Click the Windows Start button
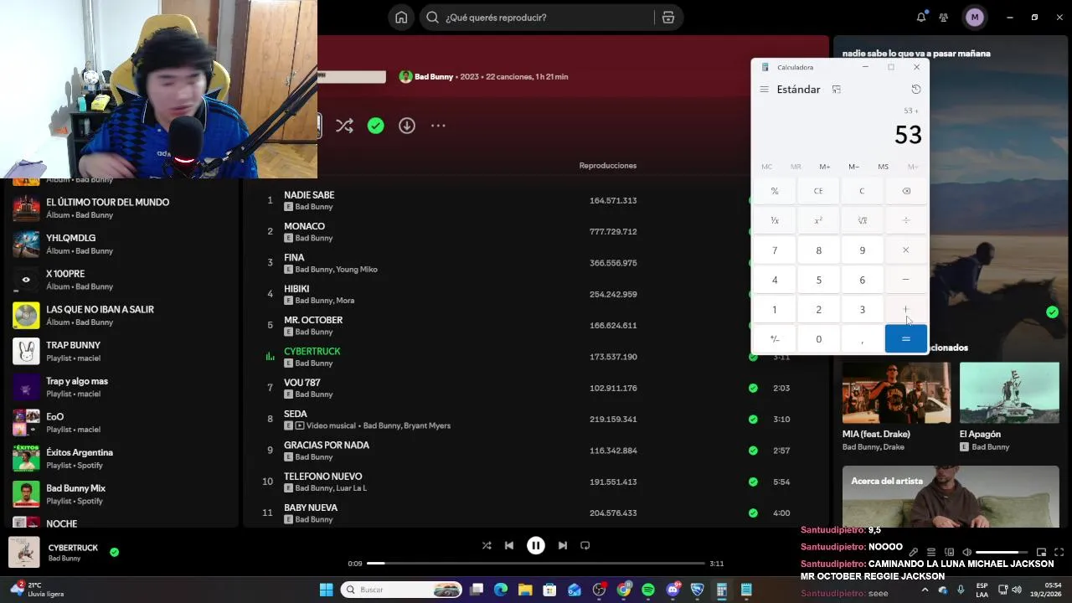The height and width of the screenshot is (603, 1072). (326, 590)
